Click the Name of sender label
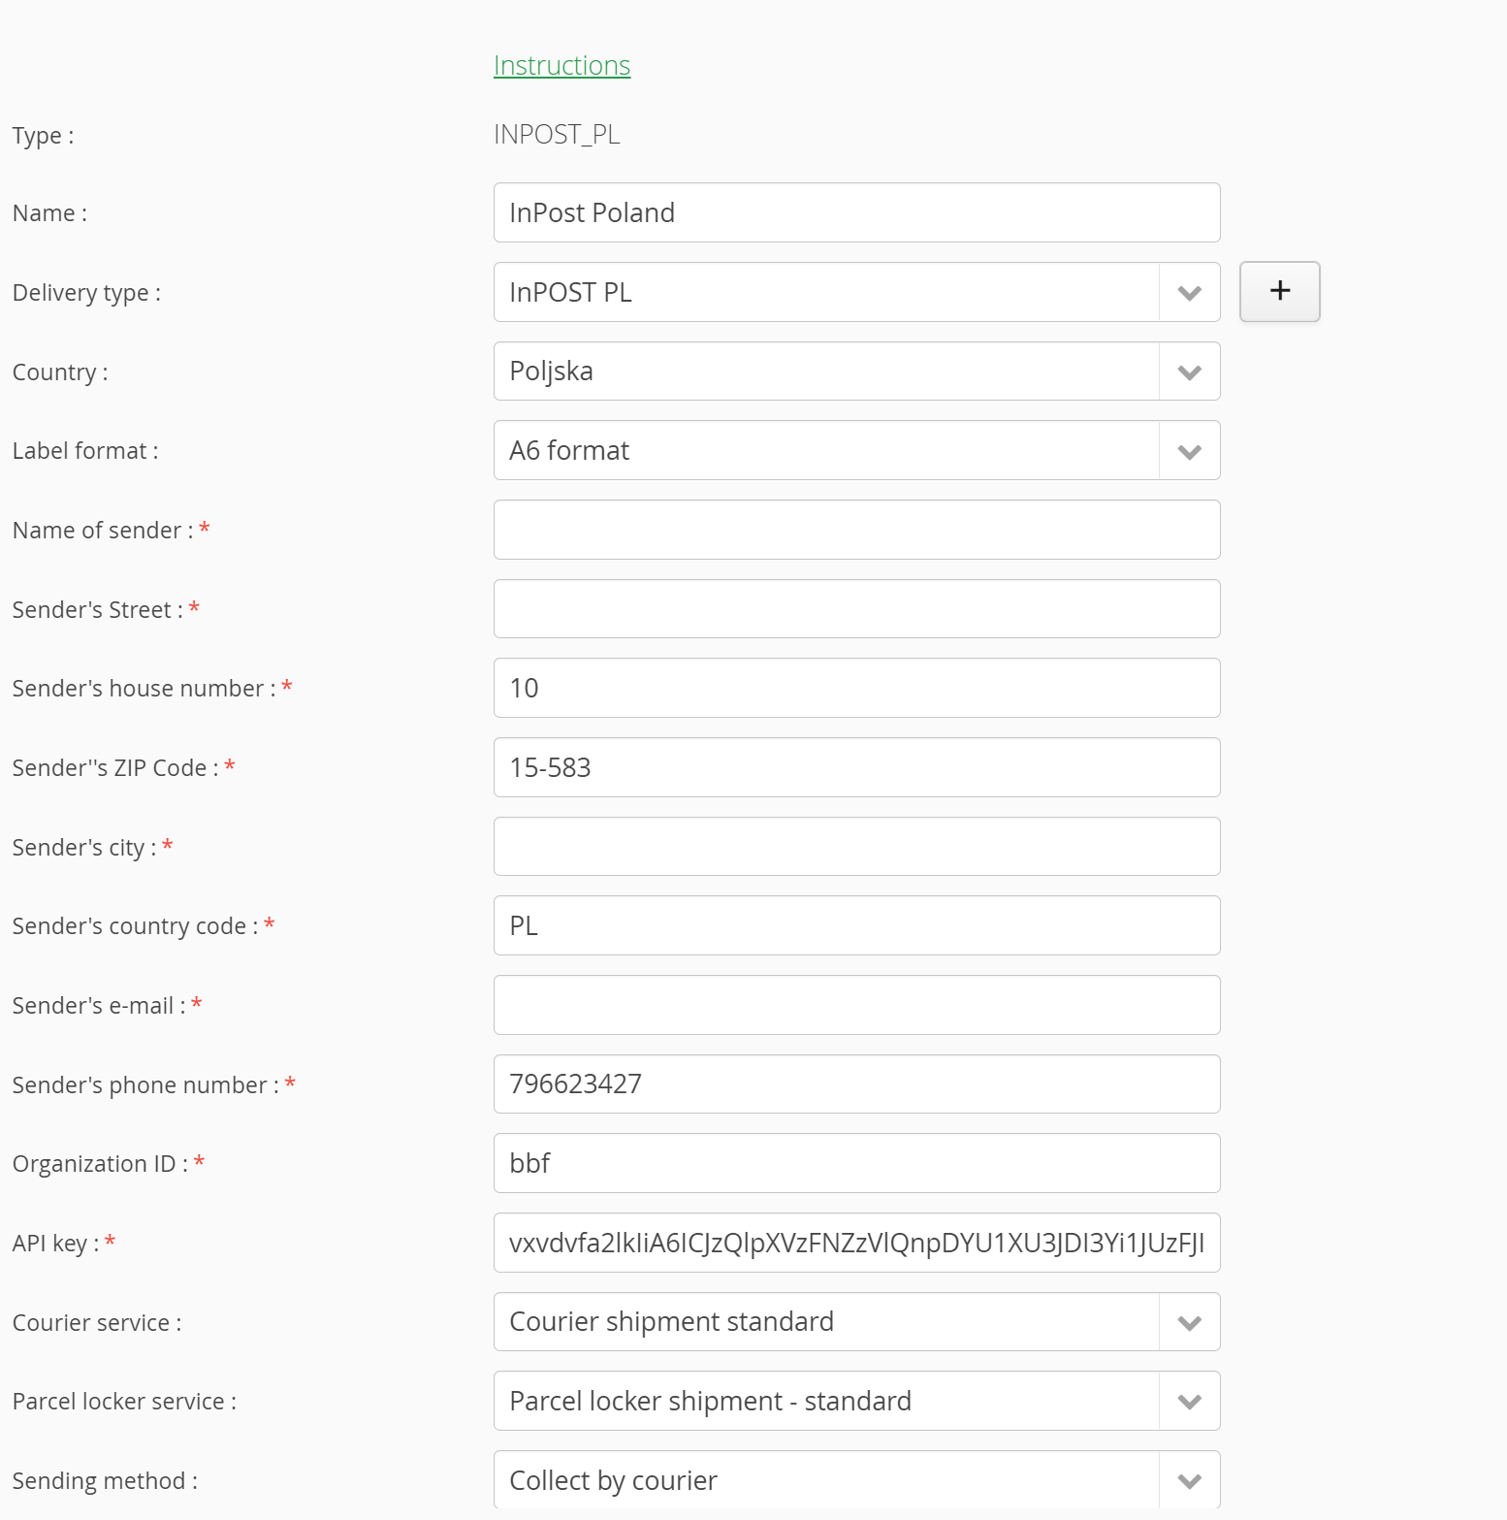1507x1520 pixels. tap(111, 531)
